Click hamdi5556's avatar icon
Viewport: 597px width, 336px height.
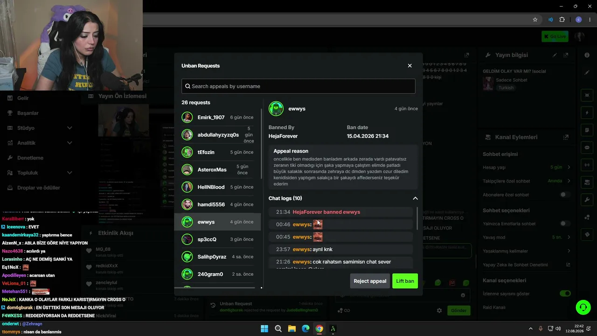[187, 204]
